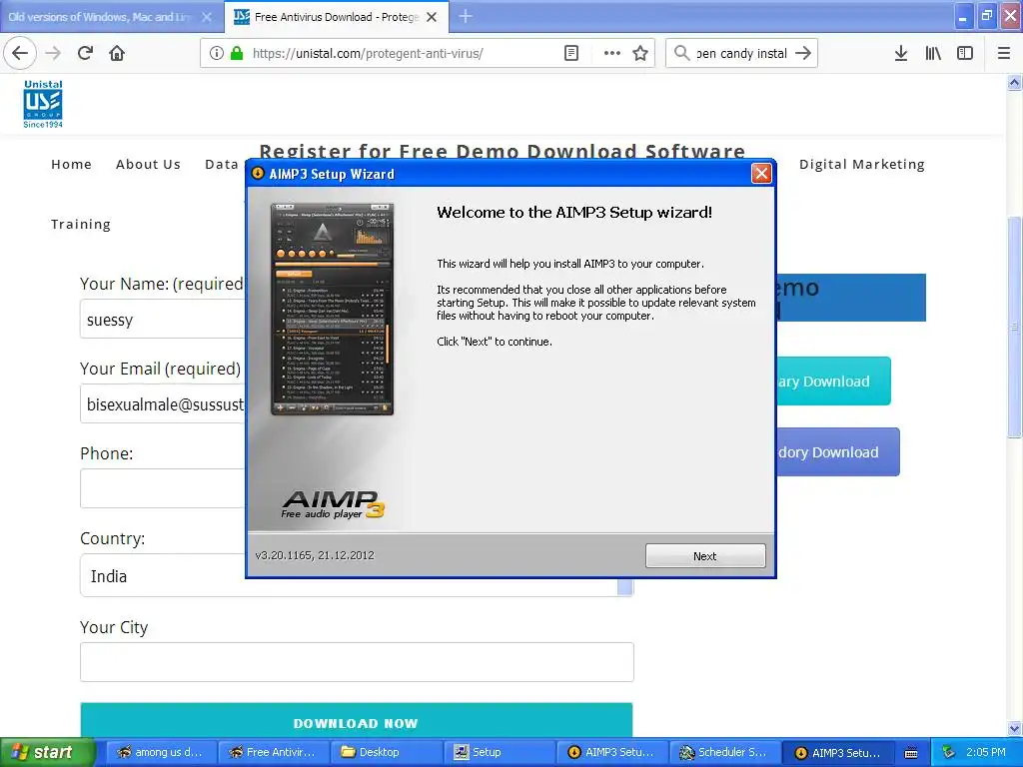Switch to Old versions of Windows tab
The width and height of the screenshot is (1023, 767).
(101, 17)
